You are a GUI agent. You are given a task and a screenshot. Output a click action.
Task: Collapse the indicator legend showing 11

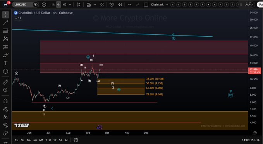point(18,18)
